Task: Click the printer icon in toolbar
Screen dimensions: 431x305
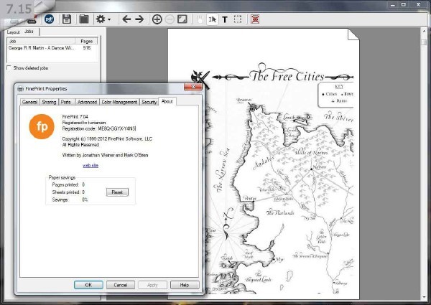Action: pyautogui.click(x=32, y=20)
